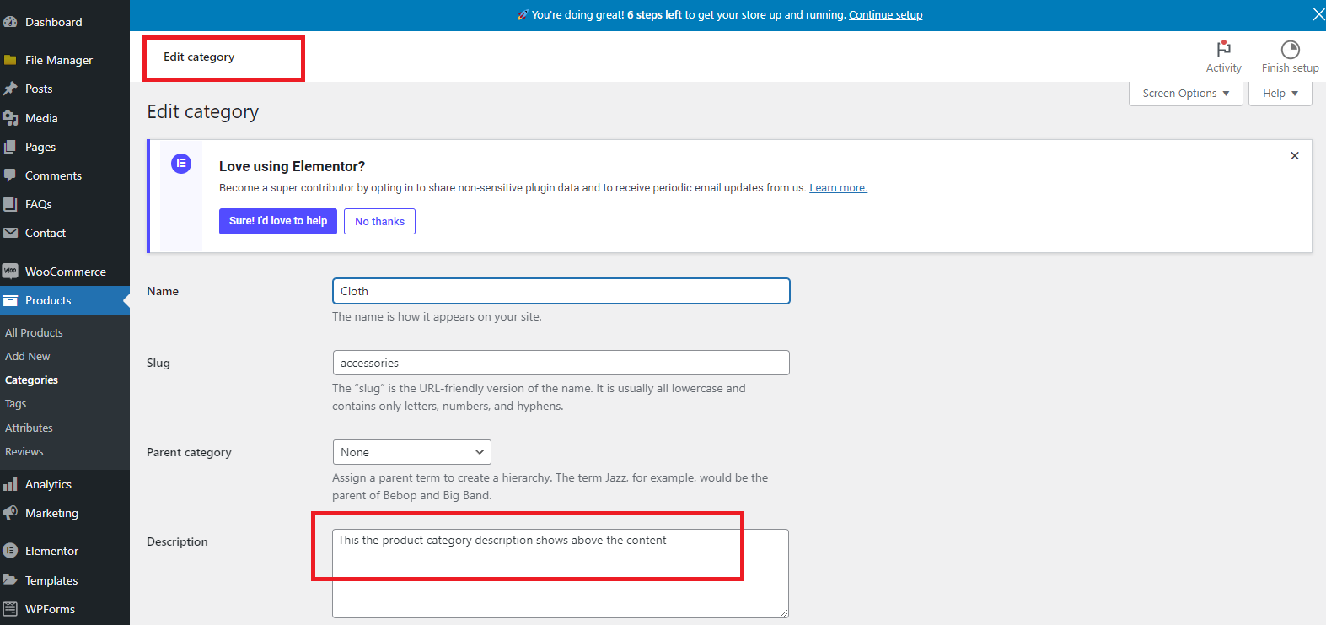Open the Activity flag icon
Screen dimensions: 1326x625
1223,49
